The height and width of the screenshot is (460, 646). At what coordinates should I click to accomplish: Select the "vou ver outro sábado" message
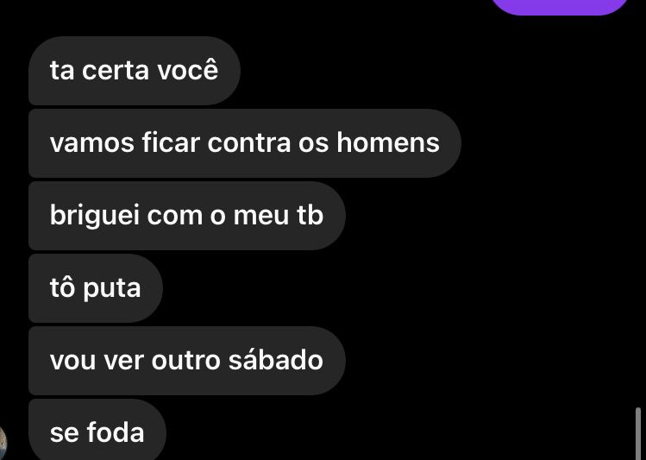tap(187, 361)
